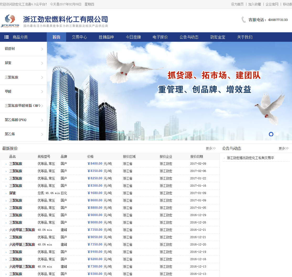Click the date 2017-01-16
Image resolution: width=292 pixels, height=277 pixels.
(198, 186)
